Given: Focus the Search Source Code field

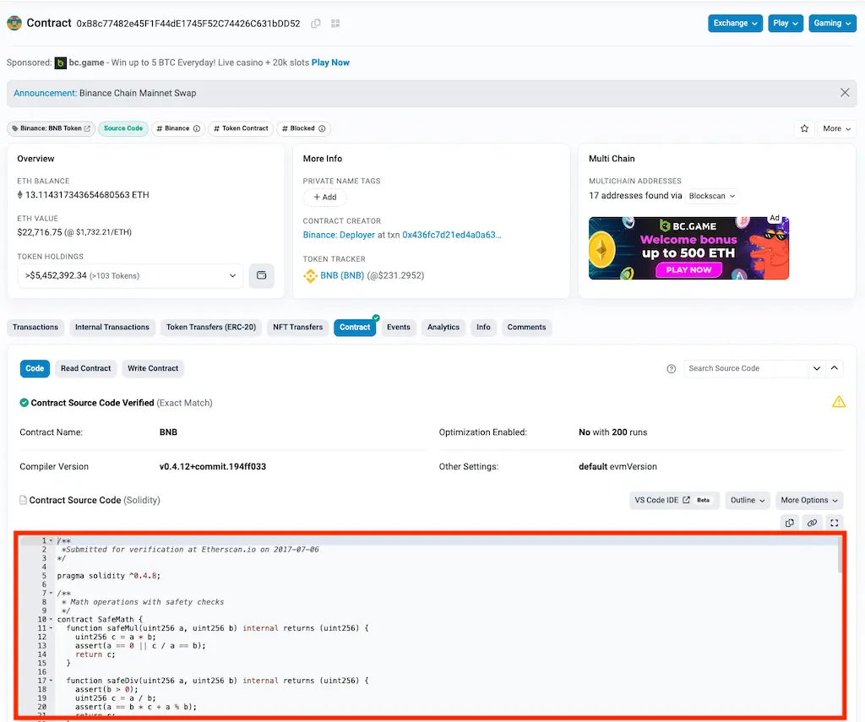Looking at the screenshot, I should 746,368.
